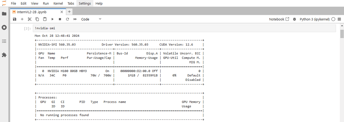Open the Extension Manager puzzle icon
This screenshot has height=122, width=344.
pos(4,55)
